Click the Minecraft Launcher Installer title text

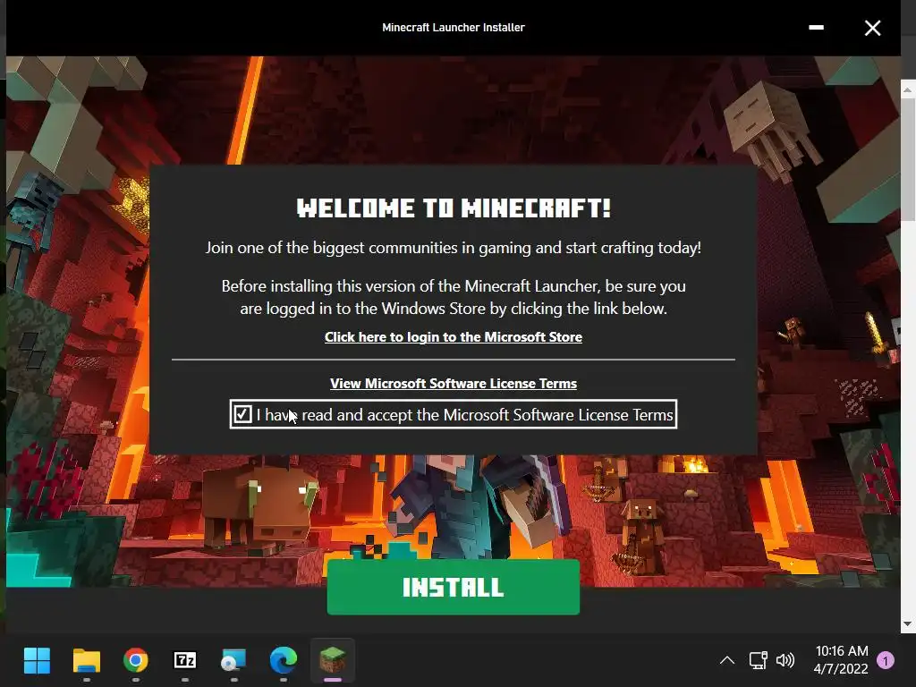pos(454,28)
